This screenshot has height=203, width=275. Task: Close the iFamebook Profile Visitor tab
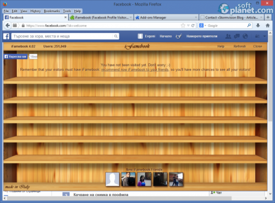[x=131, y=18]
